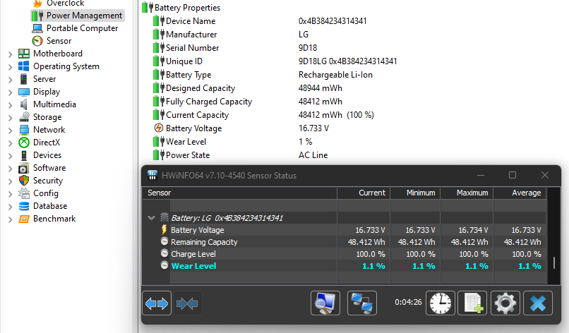
Task: Select Battery Voltage row in HWiNFO
Action: click(x=344, y=230)
